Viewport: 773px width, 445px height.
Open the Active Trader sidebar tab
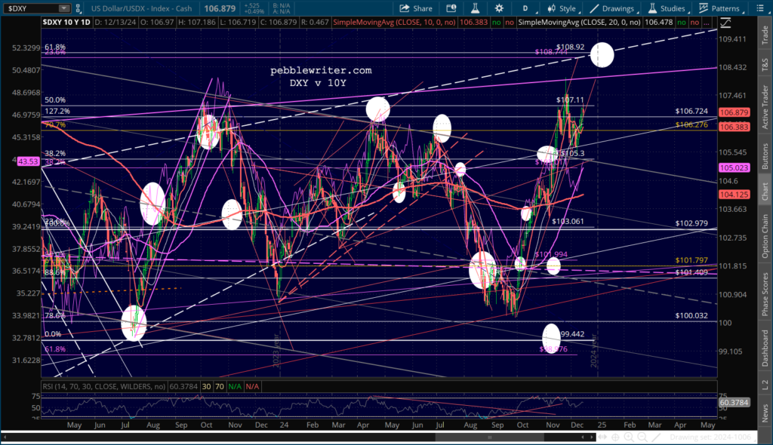tap(765, 106)
